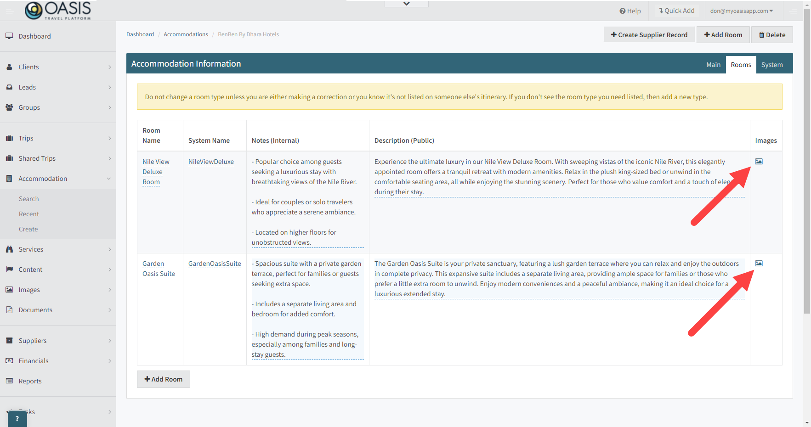811x427 pixels.
Task: Click Add Room button below the table
Action: pos(164,379)
